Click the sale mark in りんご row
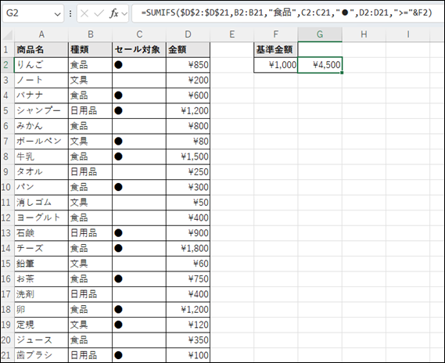This screenshot has height=363, width=445. coord(118,65)
